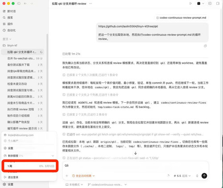223x188 pixels.
Task: Open the 5.5 超高 model selector
Action: click(182, 176)
